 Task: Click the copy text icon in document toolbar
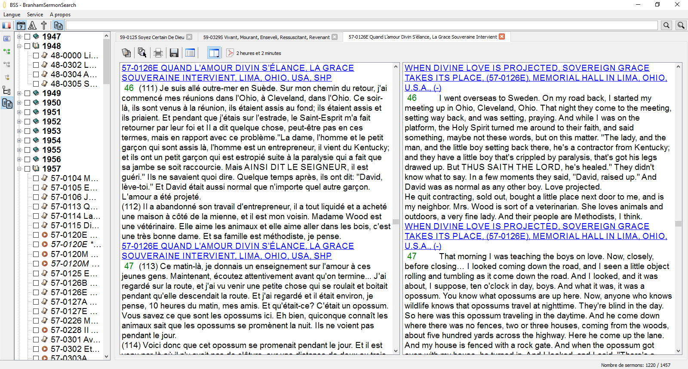coord(126,53)
